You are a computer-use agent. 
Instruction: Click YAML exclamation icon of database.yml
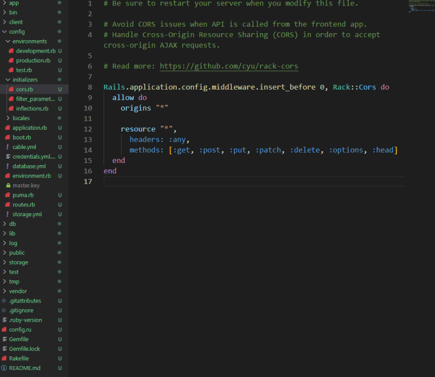click(x=8, y=166)
